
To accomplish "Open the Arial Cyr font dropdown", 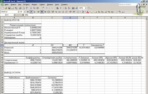I will coord(18,12).
